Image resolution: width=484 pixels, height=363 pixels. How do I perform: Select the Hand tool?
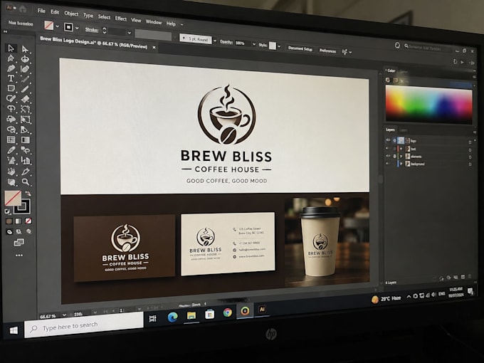[11, 171]
